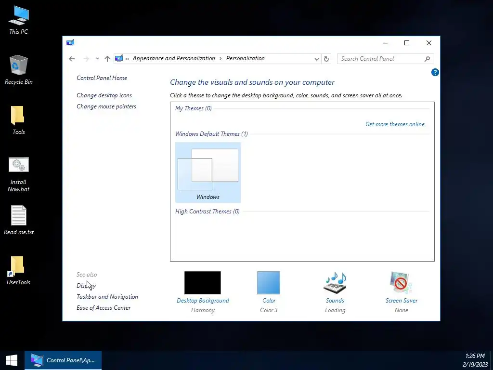
Task: Open Desktop Background black preview icon
Action: coord(203,283)
